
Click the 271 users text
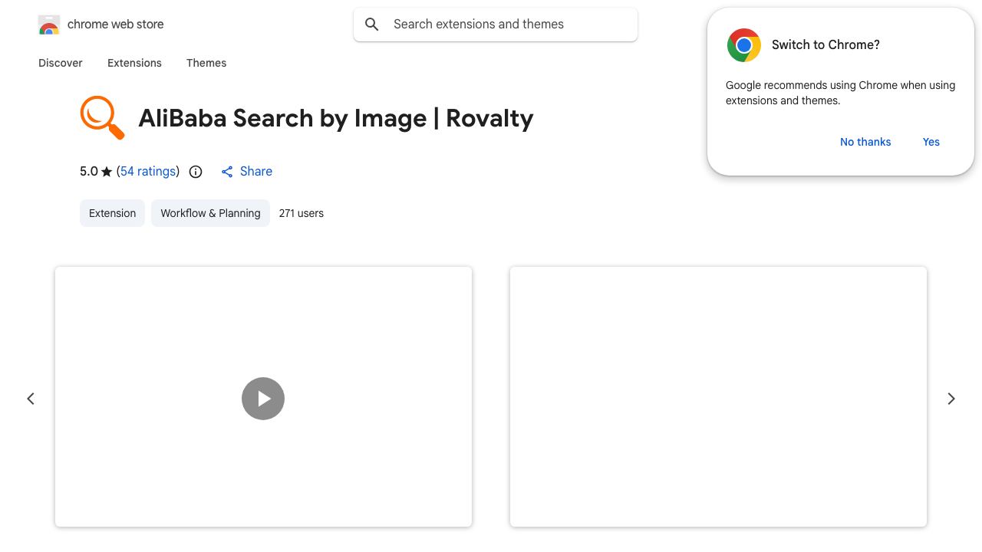[302, 213]
